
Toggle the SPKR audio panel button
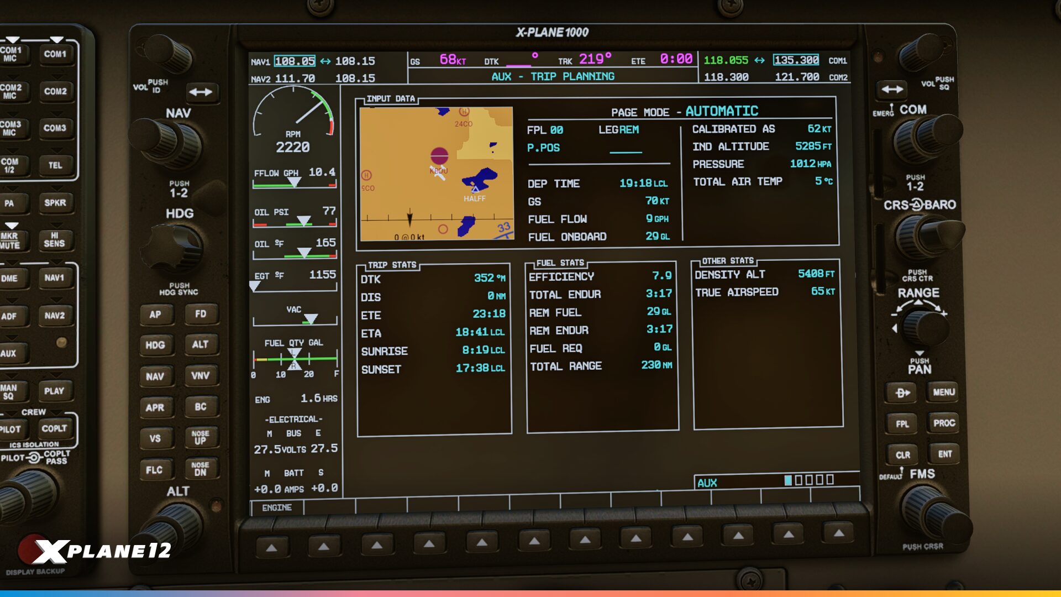(x=55, y=203)
